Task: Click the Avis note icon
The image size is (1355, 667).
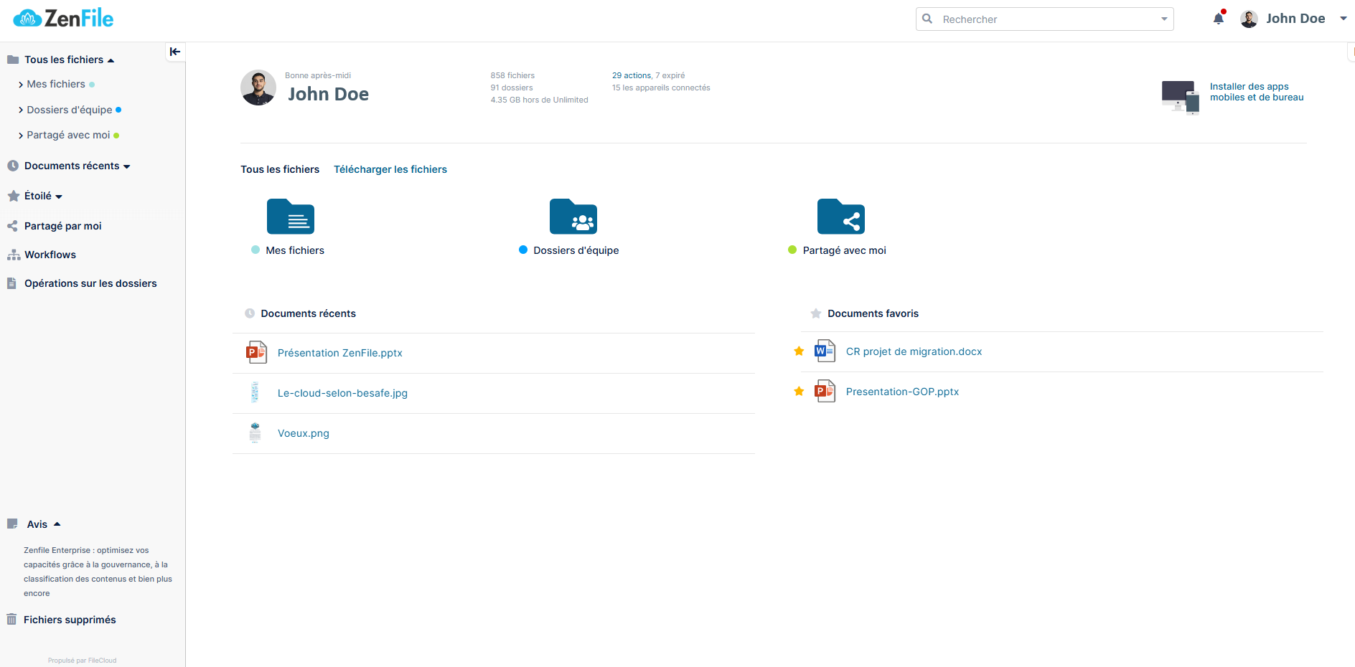Action: 12,524
